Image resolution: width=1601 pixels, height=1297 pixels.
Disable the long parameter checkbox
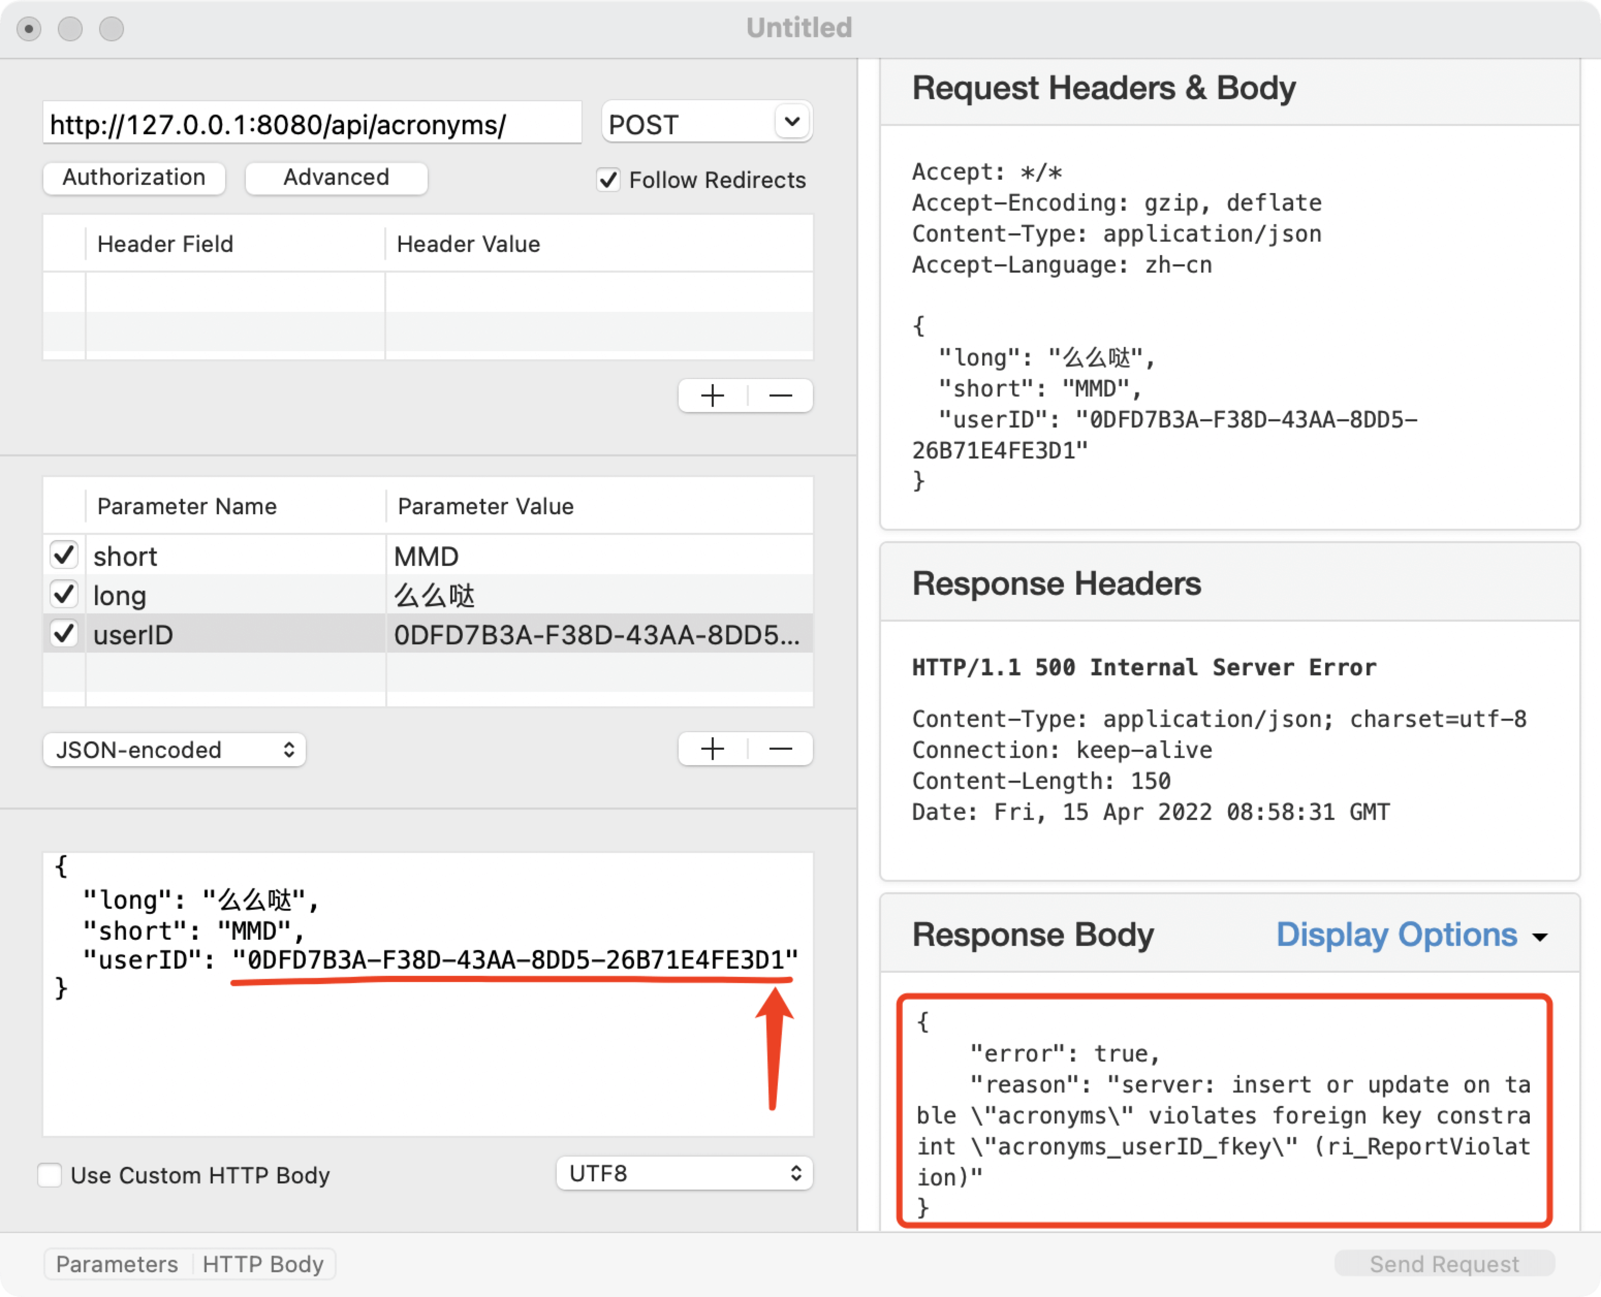tap(64, 595)
